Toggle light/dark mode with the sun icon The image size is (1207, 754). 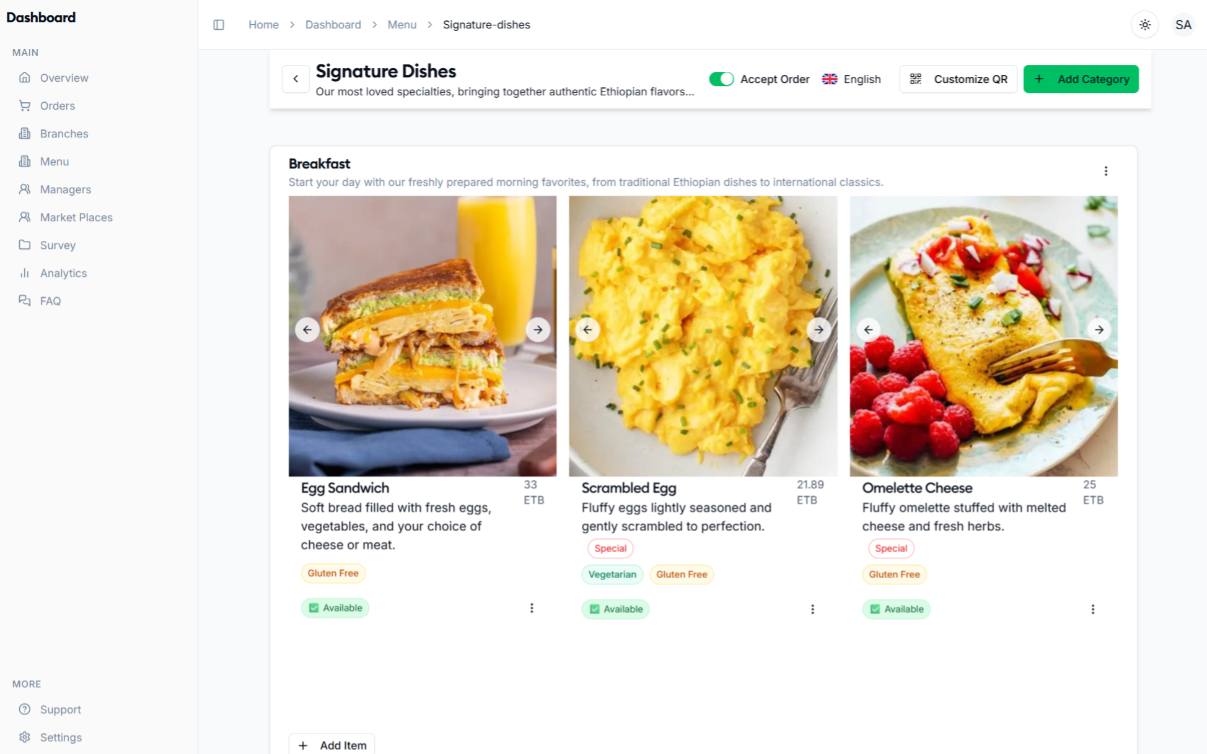pos(1144,24)
